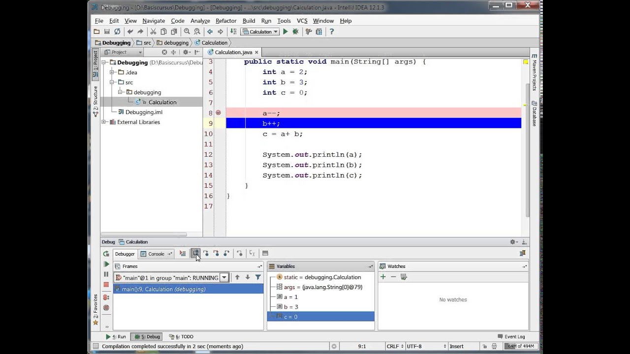Expand the .idea folder node
The image size is (630, 354).
[x=112, y=72]
